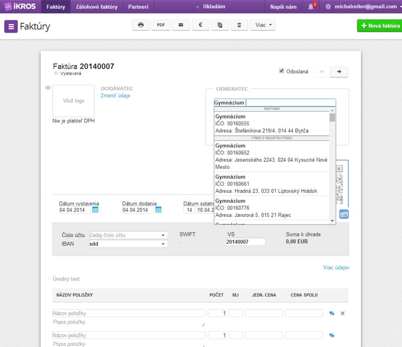
Task: Click the copy invoice icon
Action: [220, 25]
